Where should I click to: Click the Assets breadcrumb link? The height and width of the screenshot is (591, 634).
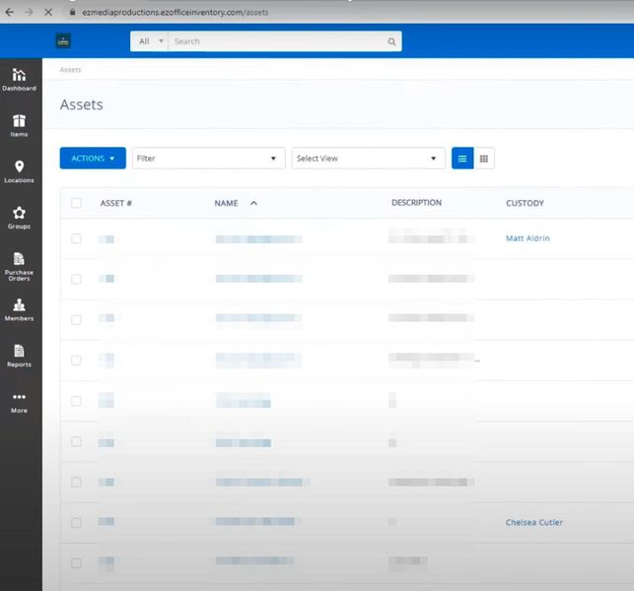(x=70, y=70)
